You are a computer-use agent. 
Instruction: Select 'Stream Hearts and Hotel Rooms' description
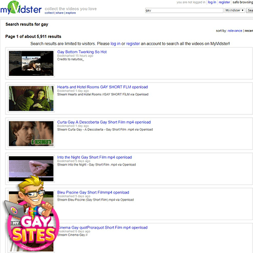tap(103, 95)
